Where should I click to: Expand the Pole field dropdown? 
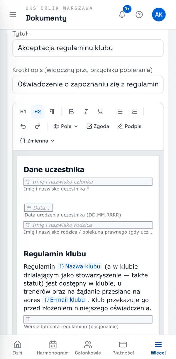65,126
